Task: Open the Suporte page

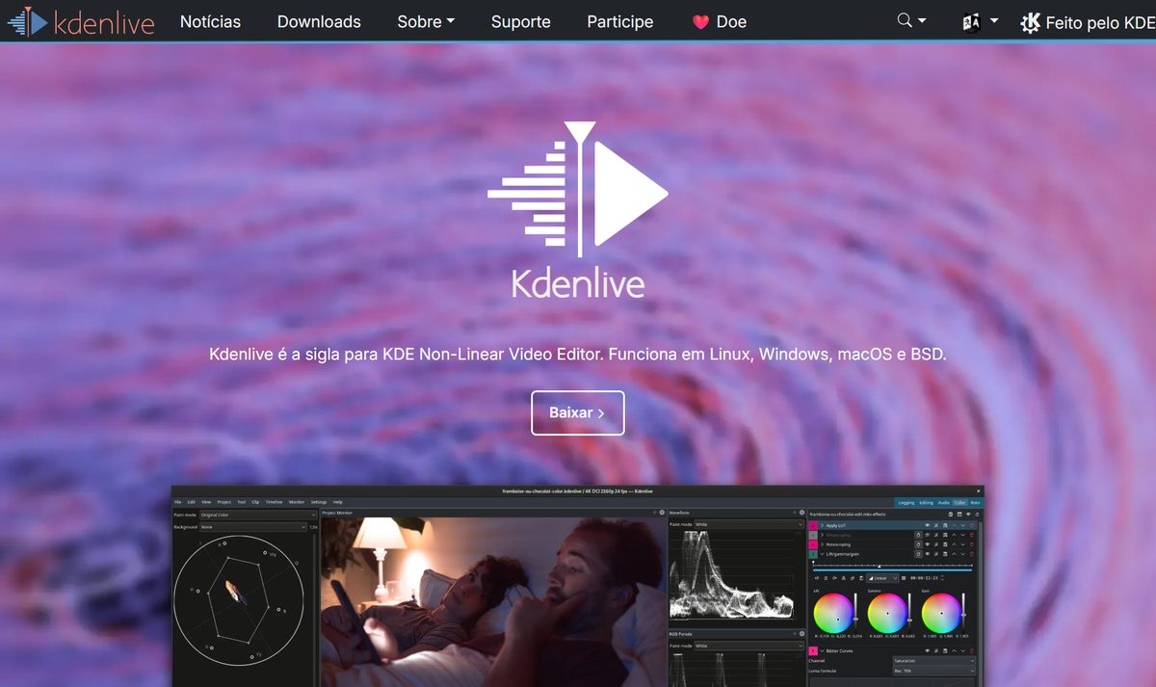Action: pos(520,21)
